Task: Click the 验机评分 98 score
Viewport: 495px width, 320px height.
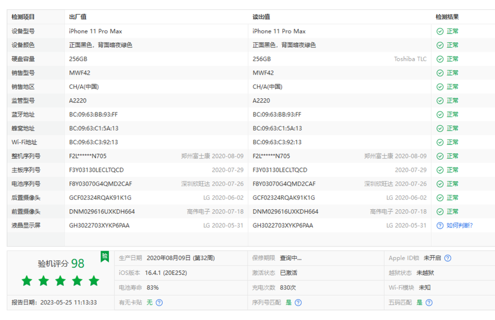Action: click(61, 263)
